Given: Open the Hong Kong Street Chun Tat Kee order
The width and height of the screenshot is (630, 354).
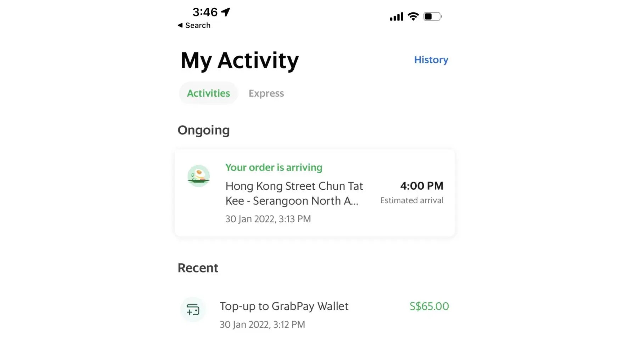Looking at the screenshot, I should (x=294, y=193).
